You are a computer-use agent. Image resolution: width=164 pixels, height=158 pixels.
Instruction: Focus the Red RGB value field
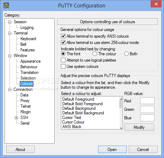coord(147,101)
